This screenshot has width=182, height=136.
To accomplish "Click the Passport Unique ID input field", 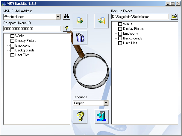I will (x=32, y=28).
